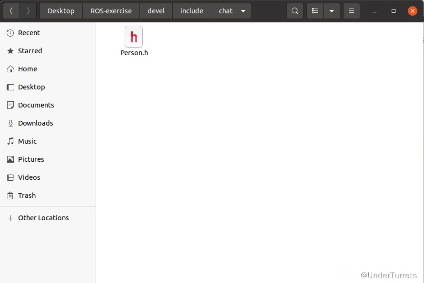Click the Music note sidebar icon
Image resolution: width=424 pixels, height=283 pixels.
pyautogui.click(x=10, y=141)
